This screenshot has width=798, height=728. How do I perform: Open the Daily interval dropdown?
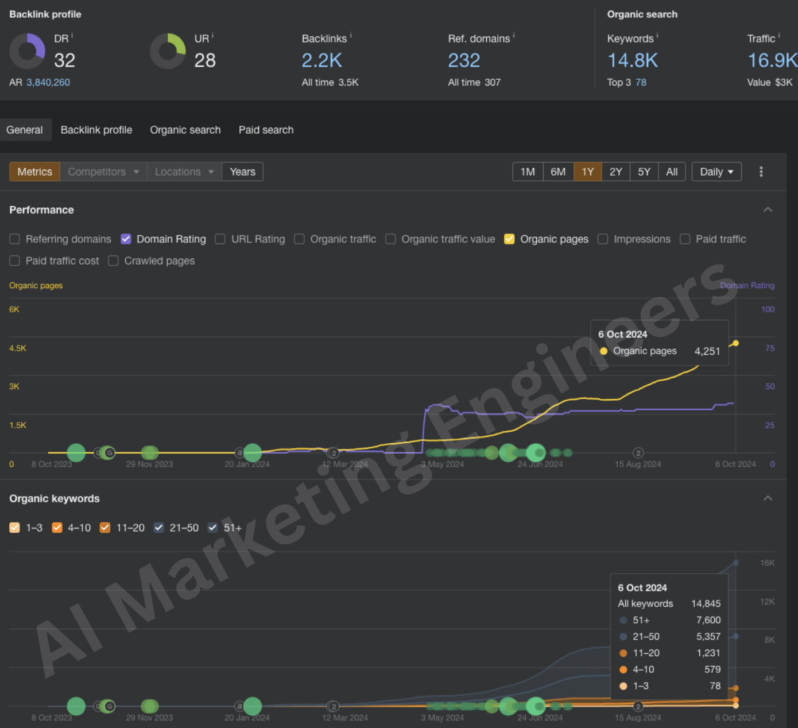(x=716, y=172)
